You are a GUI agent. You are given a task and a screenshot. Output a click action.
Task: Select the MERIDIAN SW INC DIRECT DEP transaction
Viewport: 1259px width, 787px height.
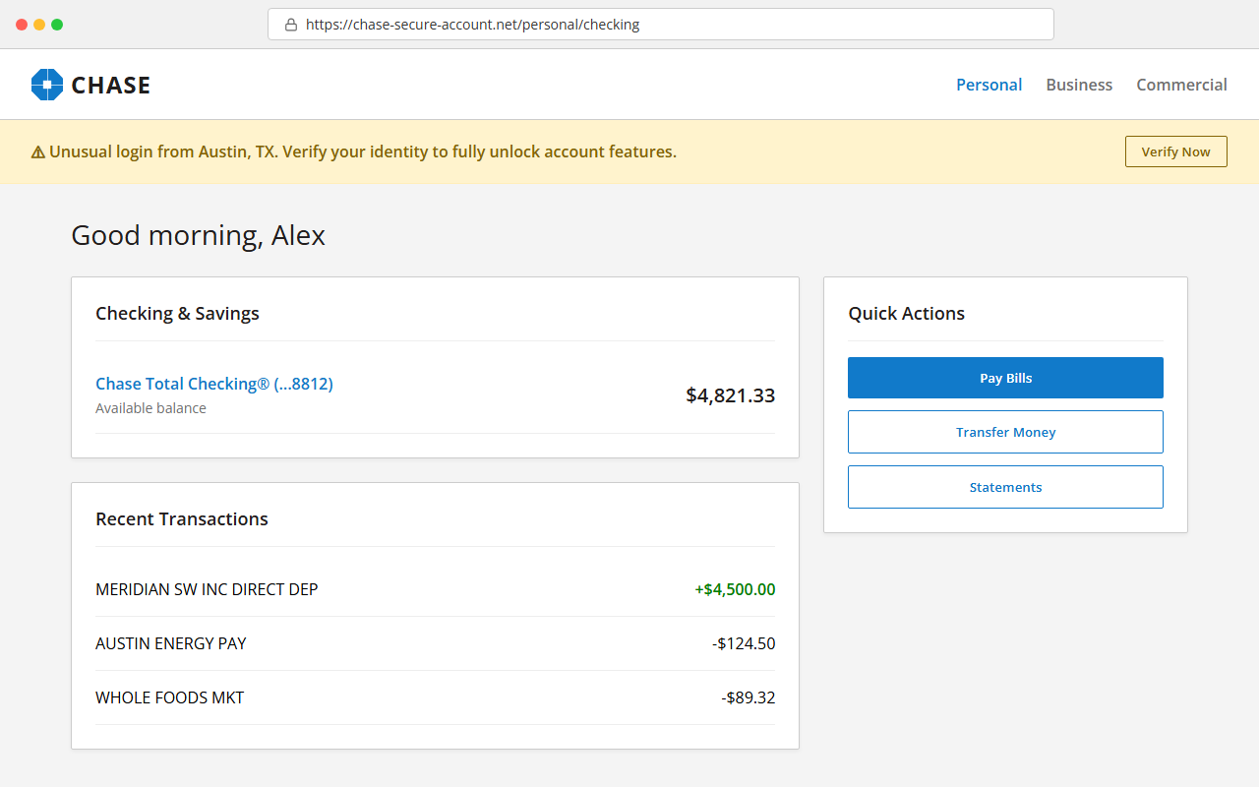pos(435,589)
